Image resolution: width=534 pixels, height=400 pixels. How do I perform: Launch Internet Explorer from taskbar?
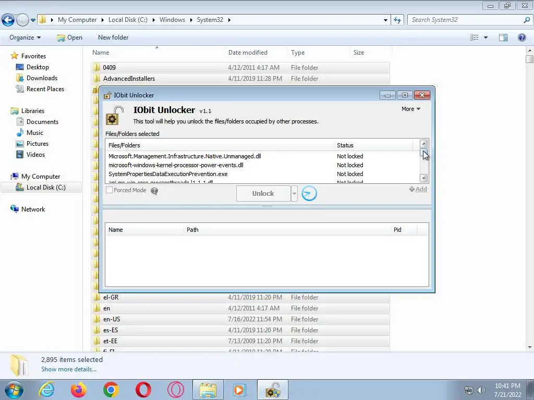46,390
